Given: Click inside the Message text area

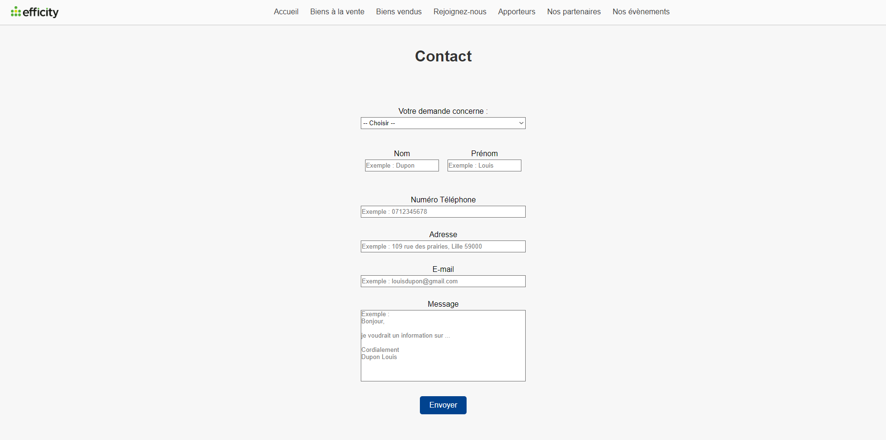Looking at the screenshot, I should 443,346.
